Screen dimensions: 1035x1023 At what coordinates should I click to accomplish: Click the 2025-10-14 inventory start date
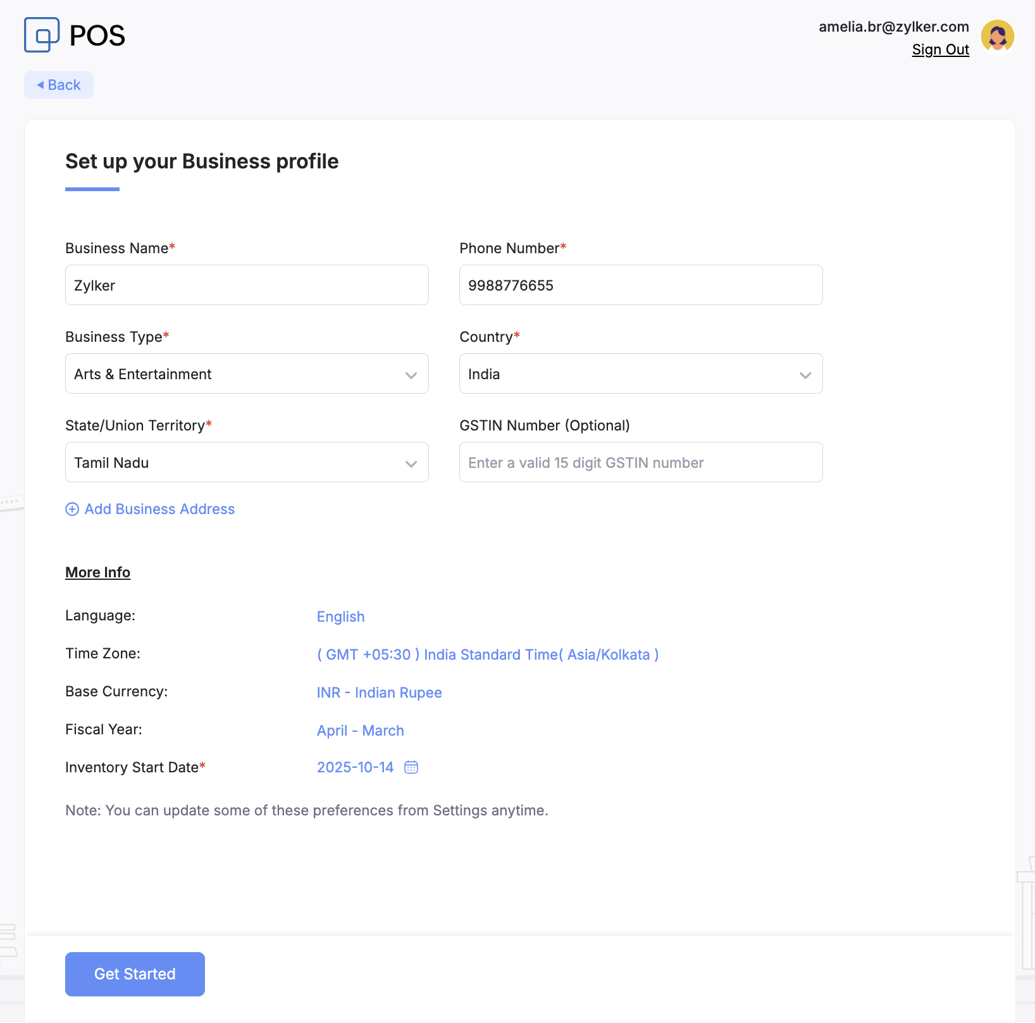pyautogui.click(x=355, y=767)
